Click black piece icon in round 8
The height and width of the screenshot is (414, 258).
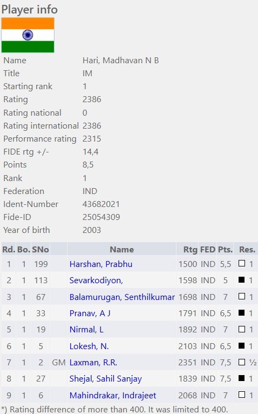[242, 378]
